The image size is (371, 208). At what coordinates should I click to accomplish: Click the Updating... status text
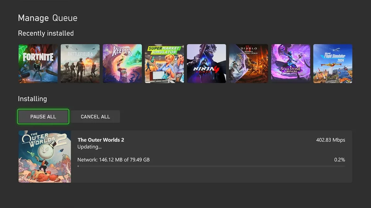coord(89,147)
